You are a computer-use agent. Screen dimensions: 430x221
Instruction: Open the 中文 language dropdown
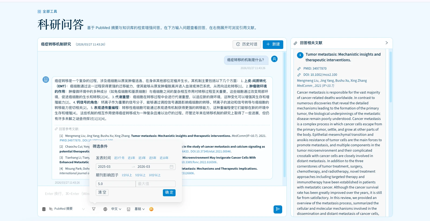(116, 209)
